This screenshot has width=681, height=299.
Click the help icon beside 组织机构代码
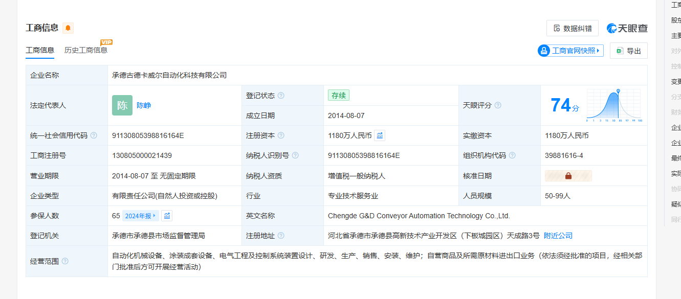(x=512, y=155)
